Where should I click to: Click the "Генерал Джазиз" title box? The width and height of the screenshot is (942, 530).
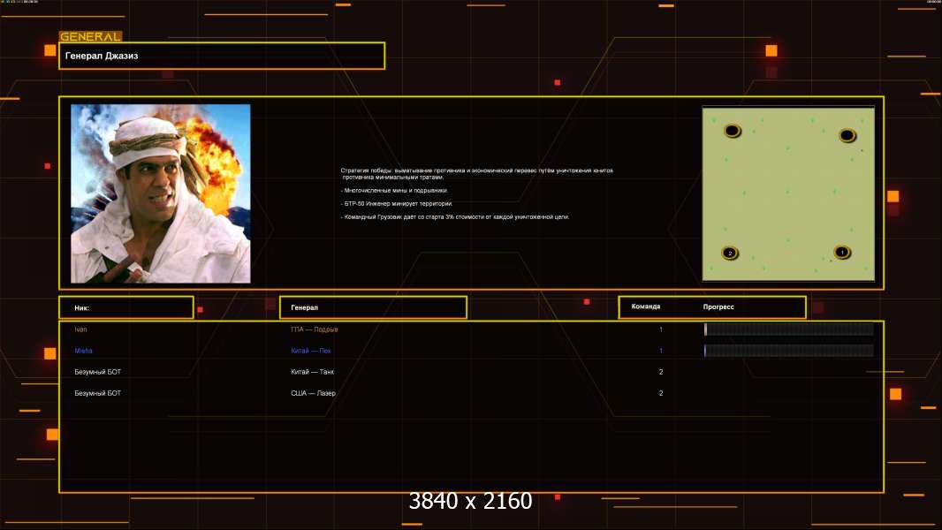[222, 56]
